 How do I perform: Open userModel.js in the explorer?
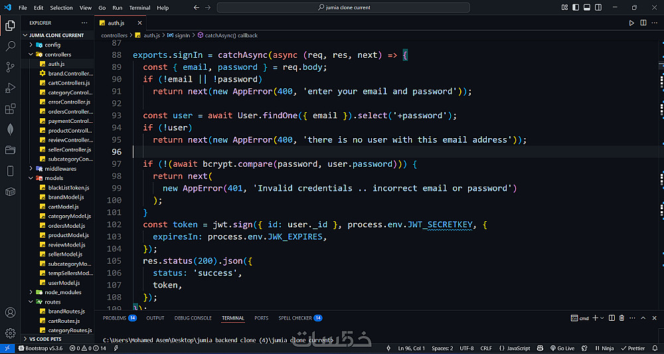(x=64, y=283)
